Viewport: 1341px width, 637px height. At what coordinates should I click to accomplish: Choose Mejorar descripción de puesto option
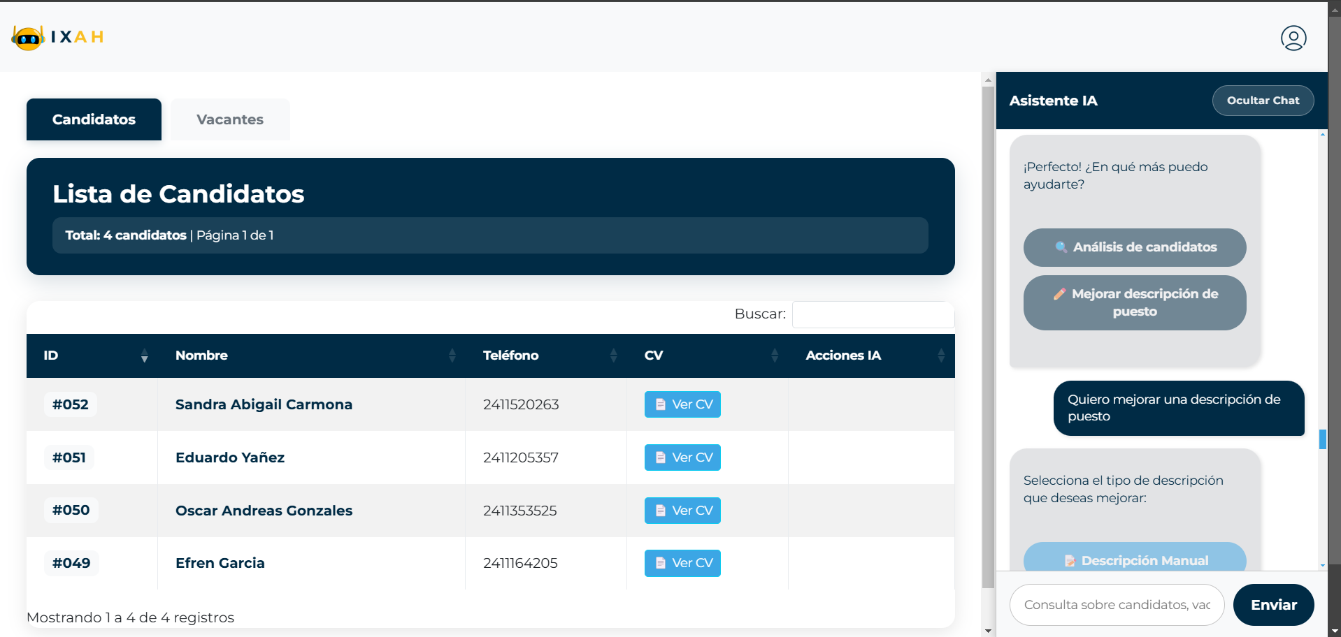pos(1135,302)
